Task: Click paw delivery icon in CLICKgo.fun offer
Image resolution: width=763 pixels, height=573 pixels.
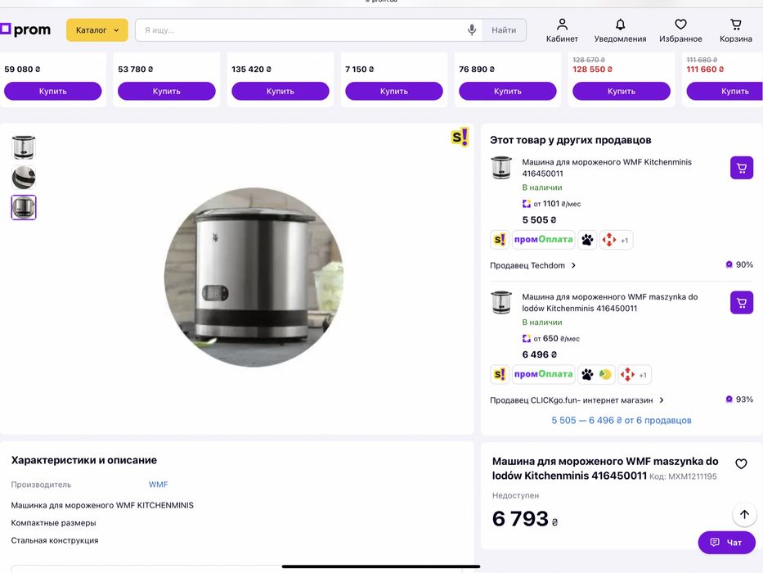Action: (x=587, y=374)
